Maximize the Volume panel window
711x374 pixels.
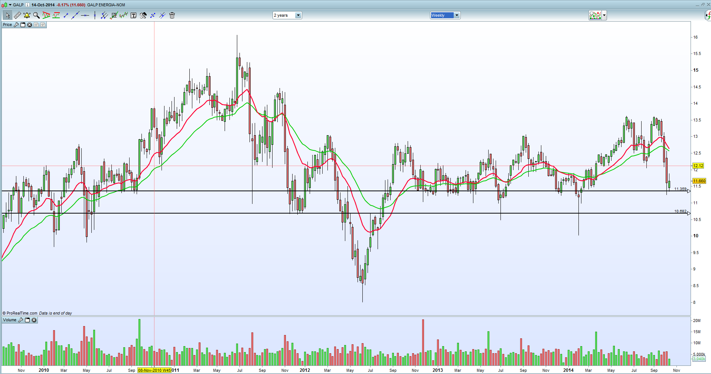point(27,320)
